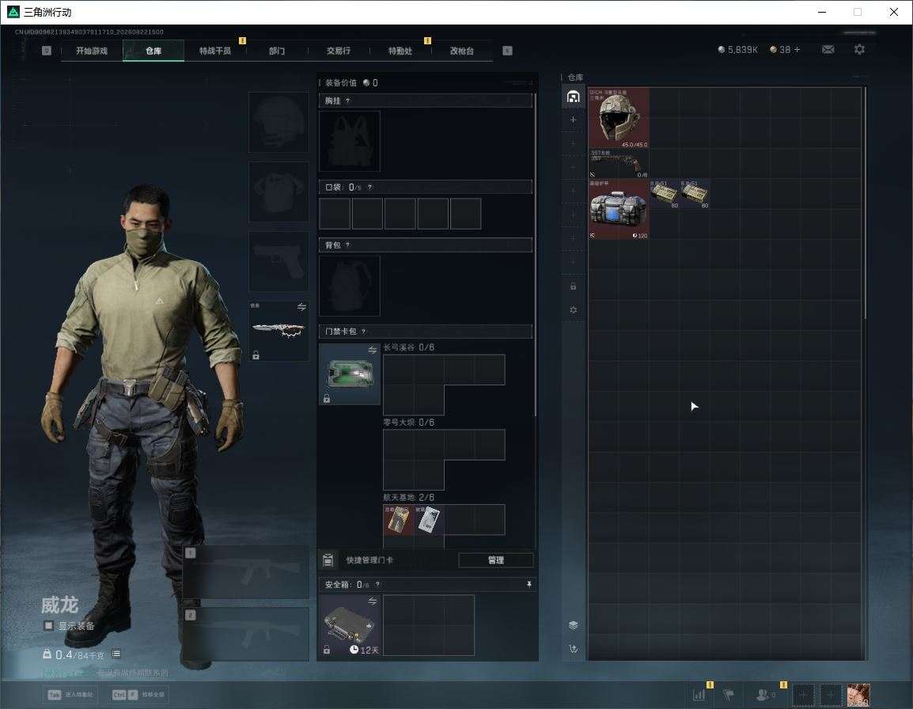Select the main warehouse storage icon
913x709 pixels.
[x=573, y=97]
